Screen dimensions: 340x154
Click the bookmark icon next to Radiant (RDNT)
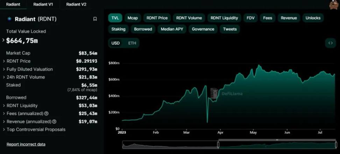[x=95, y=19]
